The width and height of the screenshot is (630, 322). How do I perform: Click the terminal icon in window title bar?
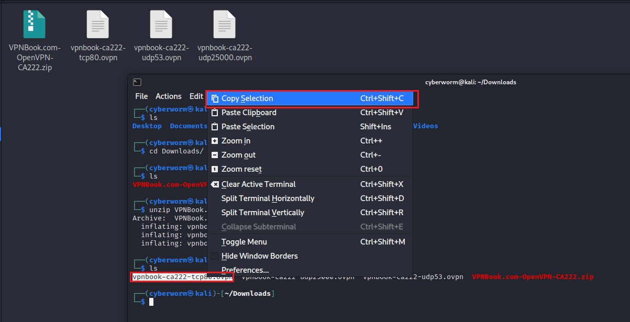[x=137, y=82]
